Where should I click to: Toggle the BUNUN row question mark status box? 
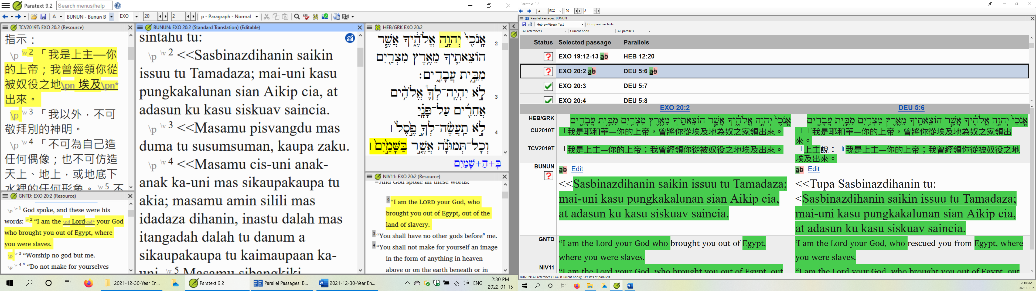click(x=548, y=176)
